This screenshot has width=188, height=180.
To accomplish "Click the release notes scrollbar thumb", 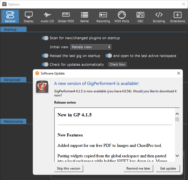I will tap(177, 119).
